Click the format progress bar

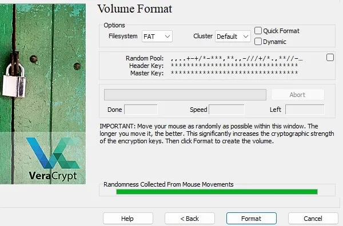(185, 95)
